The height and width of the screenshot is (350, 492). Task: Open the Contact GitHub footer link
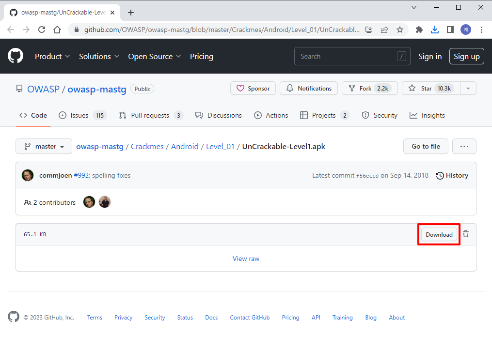250,318
